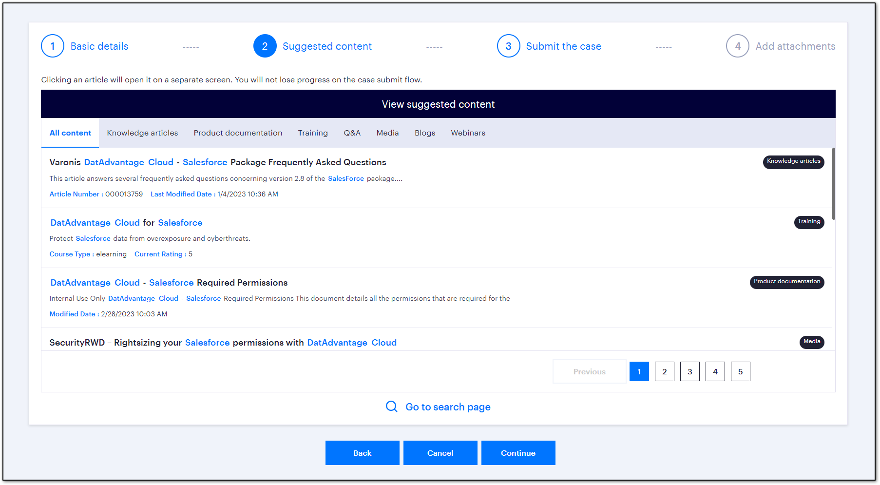Click the 'Protect Salesforce data from overexposure' description
This screenshot has width=880, height=485.
(150, 238)
